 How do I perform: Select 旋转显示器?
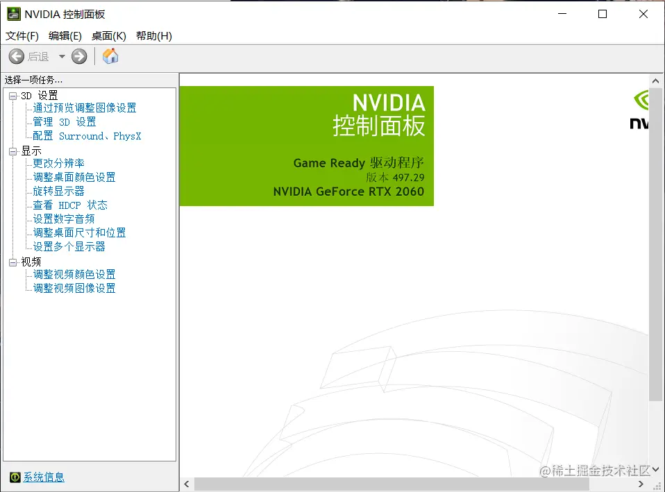[58, 192]
